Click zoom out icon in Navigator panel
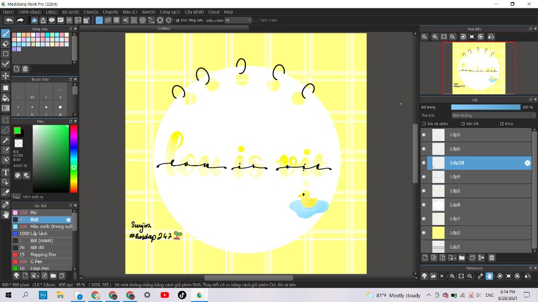Image resolution: width=538 pixels, height=302 pixels. point(452,37)
